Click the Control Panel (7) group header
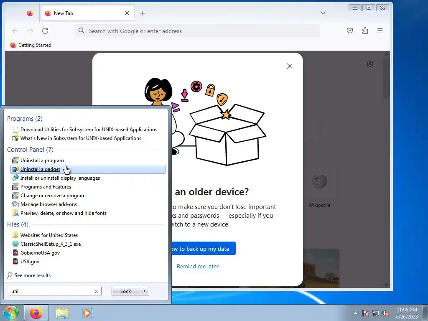The image size is (428, 321). tap(30, 150)
